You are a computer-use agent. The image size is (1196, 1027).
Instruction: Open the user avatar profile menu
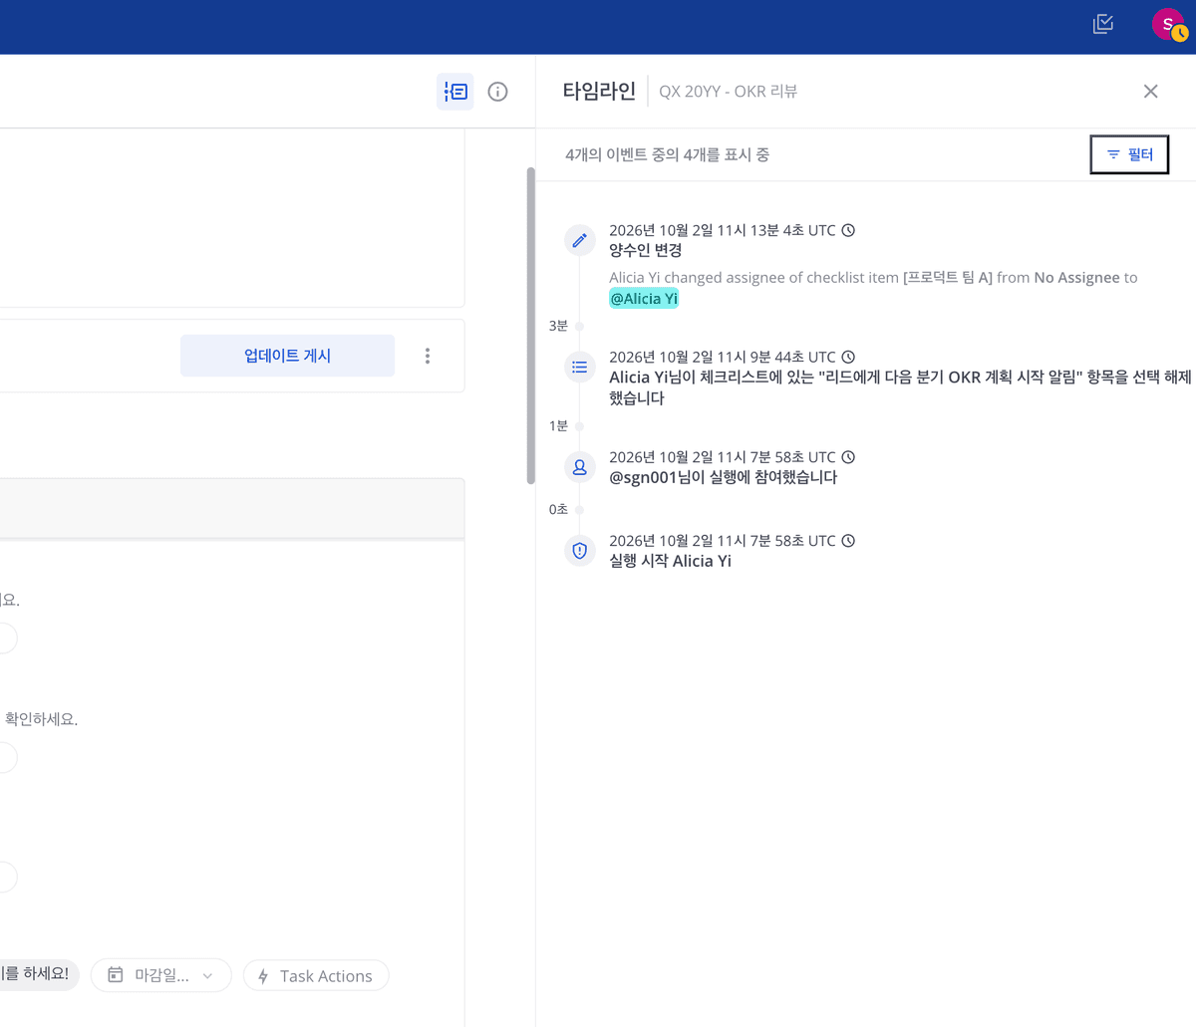tap(1168, 24)
